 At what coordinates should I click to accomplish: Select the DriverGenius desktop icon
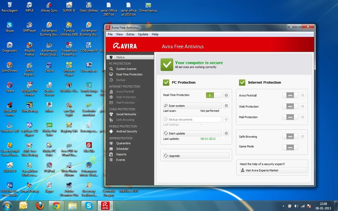tap(148, 7)
